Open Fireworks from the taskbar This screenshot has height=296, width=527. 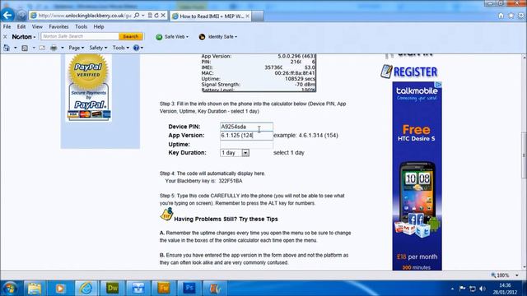164,289
